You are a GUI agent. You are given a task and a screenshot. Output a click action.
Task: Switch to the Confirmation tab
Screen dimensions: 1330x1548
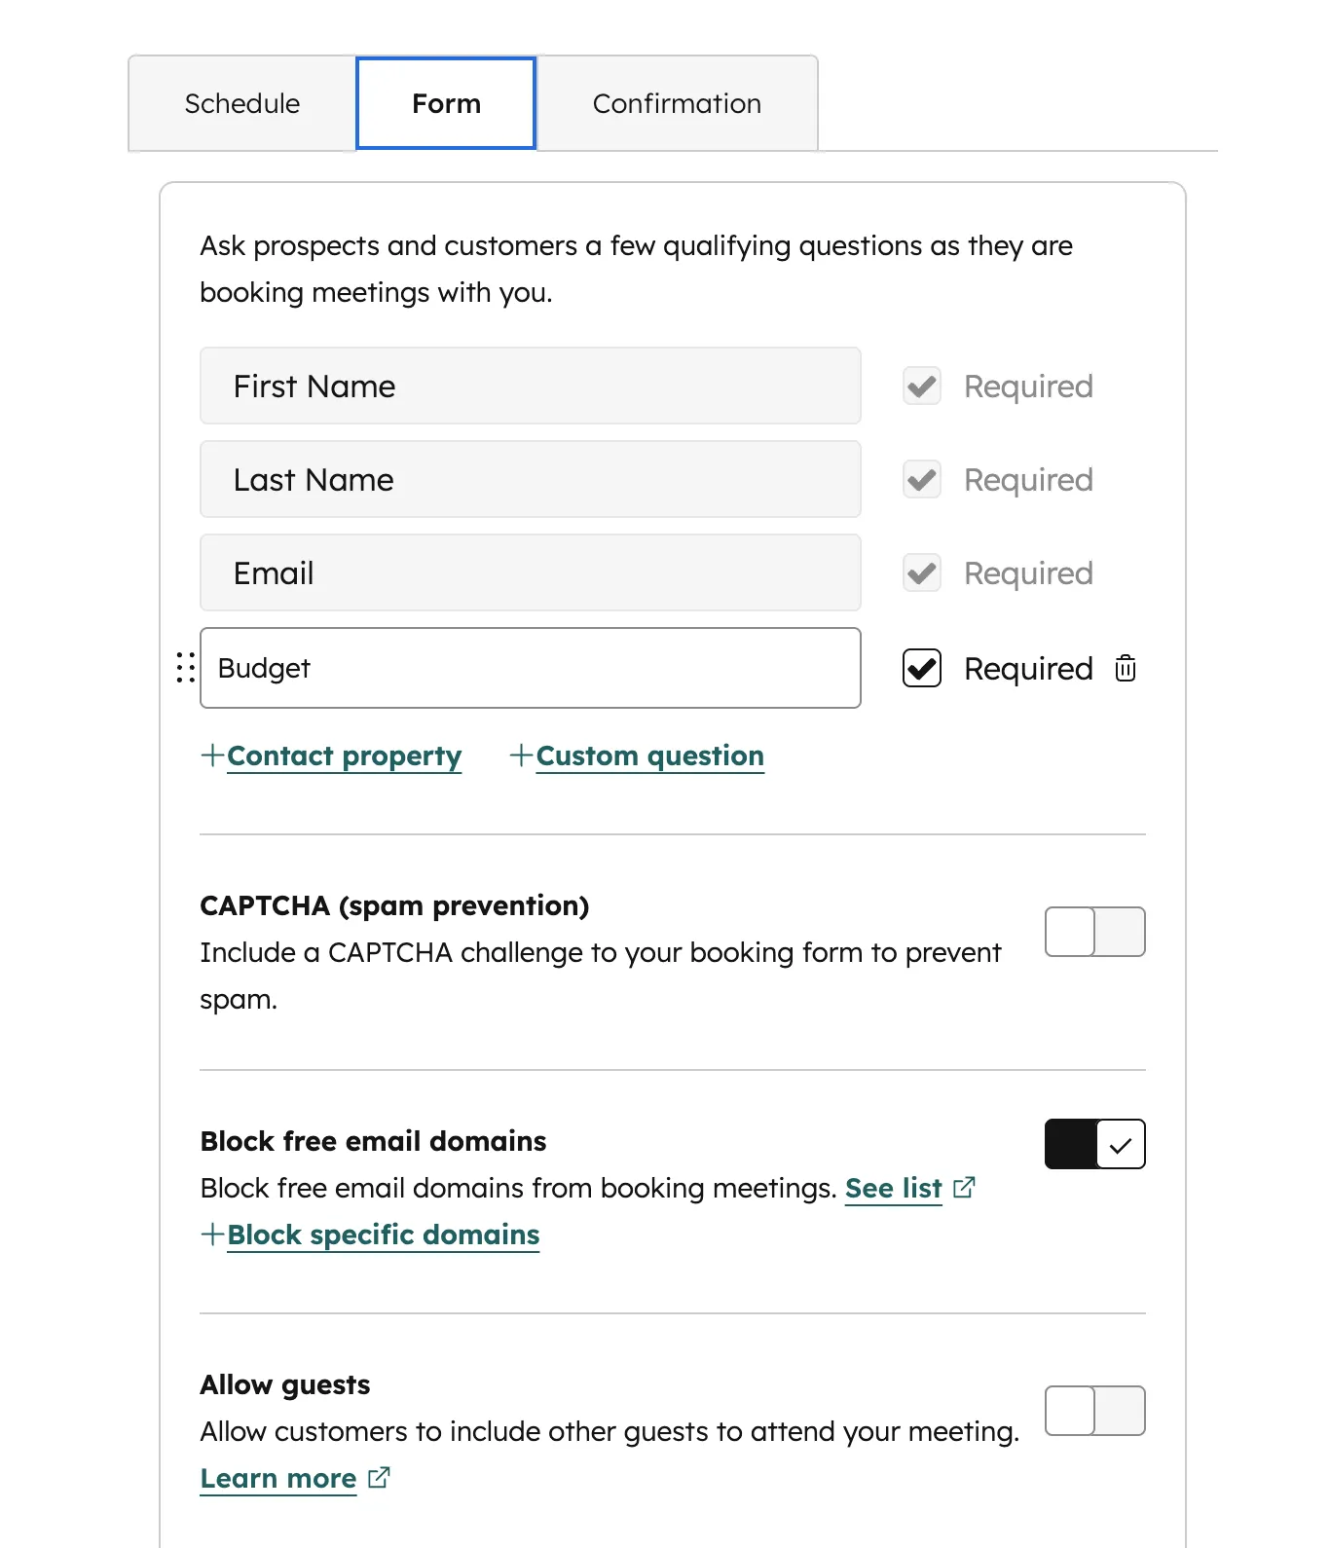click(676, 102)
